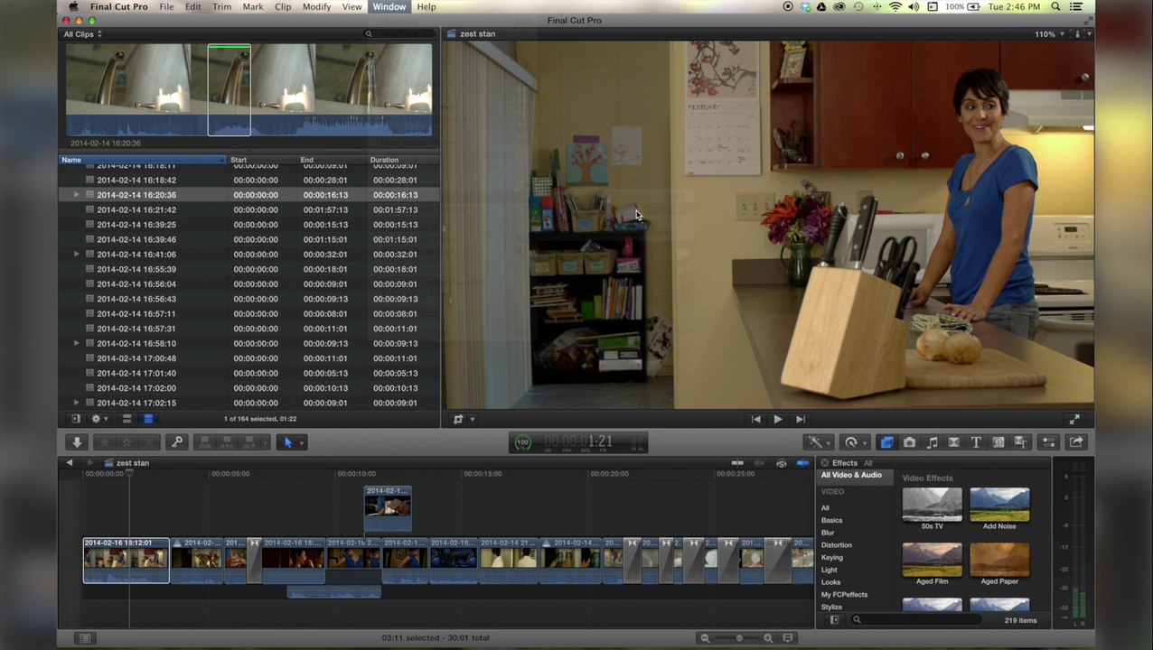Open the Transitions Browser icon

point(953,442)
